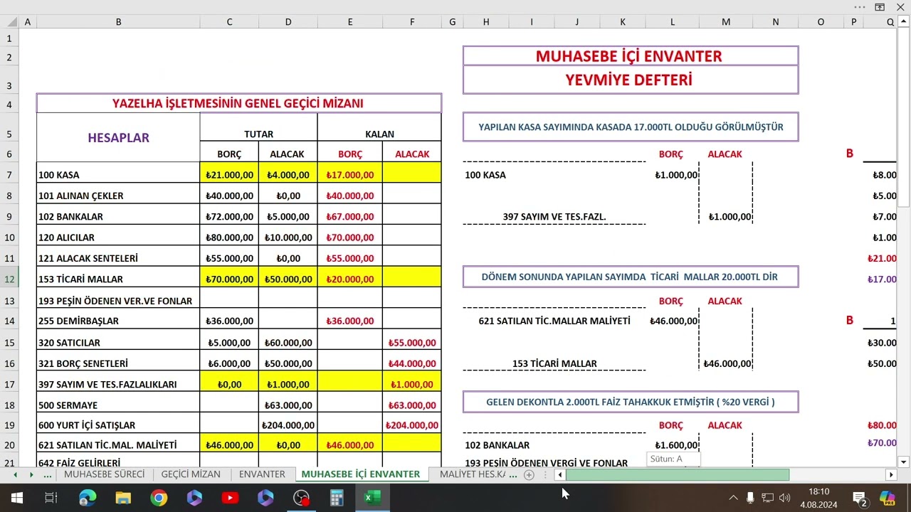The width and height of the screenshot is (911, 512).
Task: Open the volume control in system tray
Action: [785, 498]
